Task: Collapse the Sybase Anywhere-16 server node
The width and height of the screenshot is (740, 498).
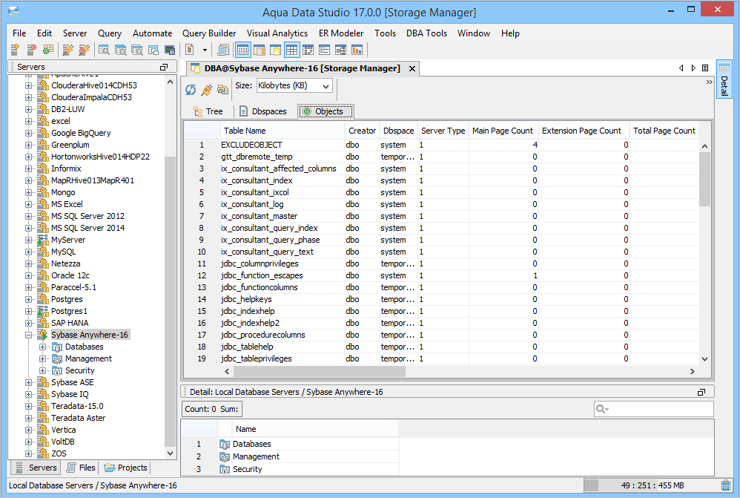Action: click(29, 335)
